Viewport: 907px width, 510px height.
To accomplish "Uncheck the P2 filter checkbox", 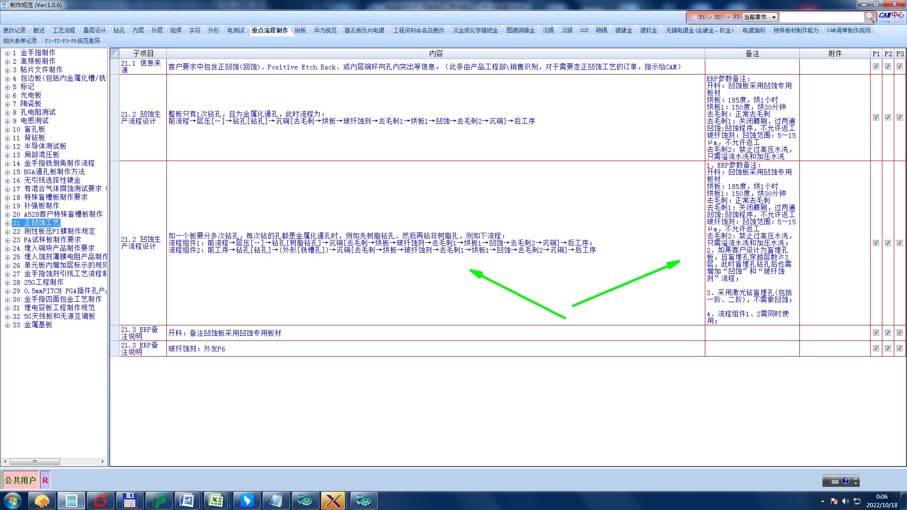I will (710, 17).
